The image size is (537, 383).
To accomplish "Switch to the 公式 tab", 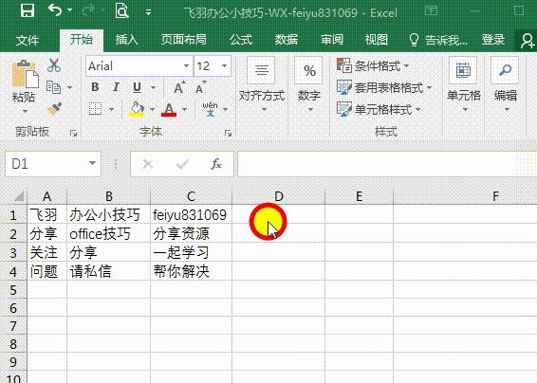I will (x=241, y=40).
